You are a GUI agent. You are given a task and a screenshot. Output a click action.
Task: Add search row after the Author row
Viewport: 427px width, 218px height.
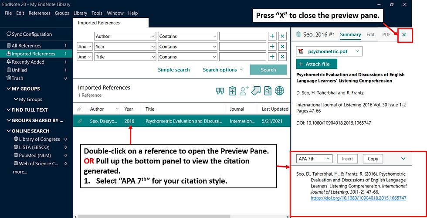coord(272,36)
